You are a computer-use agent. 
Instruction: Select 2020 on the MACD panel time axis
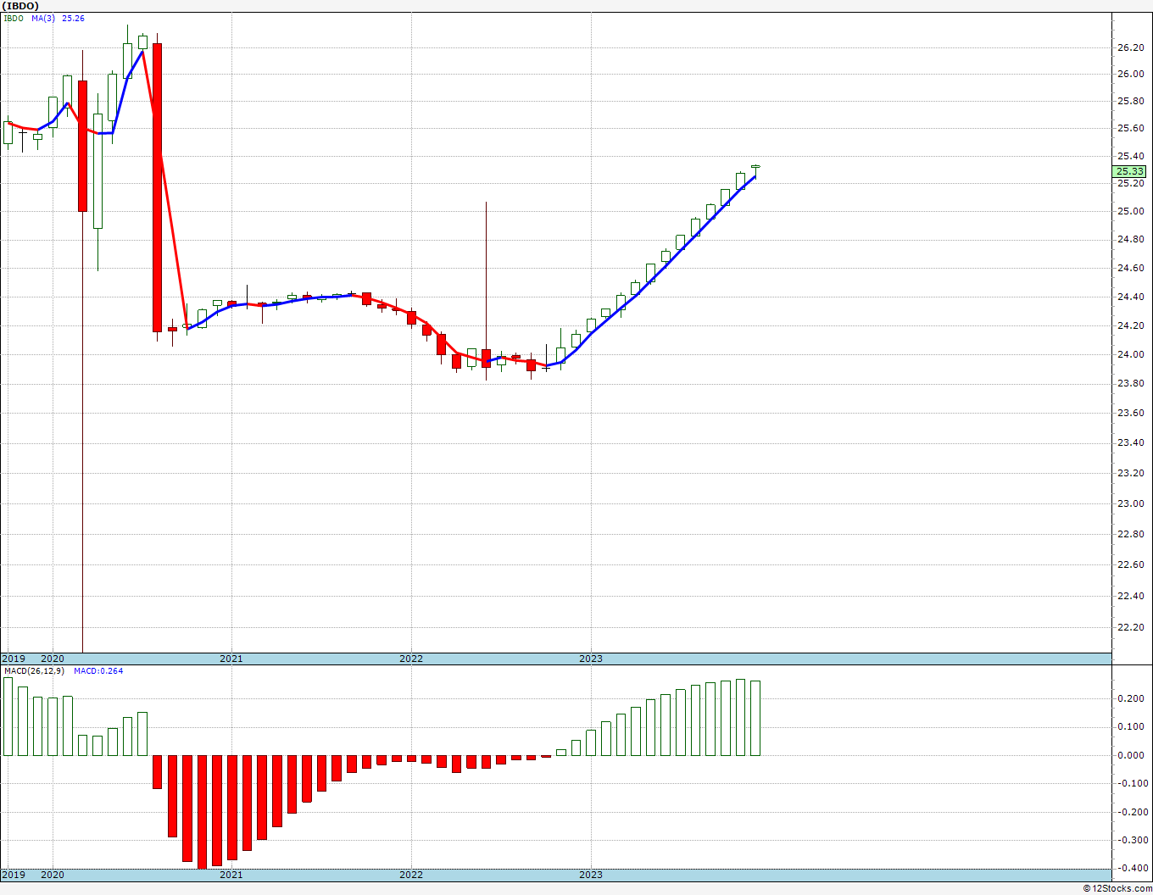(53, 875)
